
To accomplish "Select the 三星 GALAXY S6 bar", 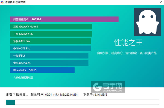I will pos(51,34).
